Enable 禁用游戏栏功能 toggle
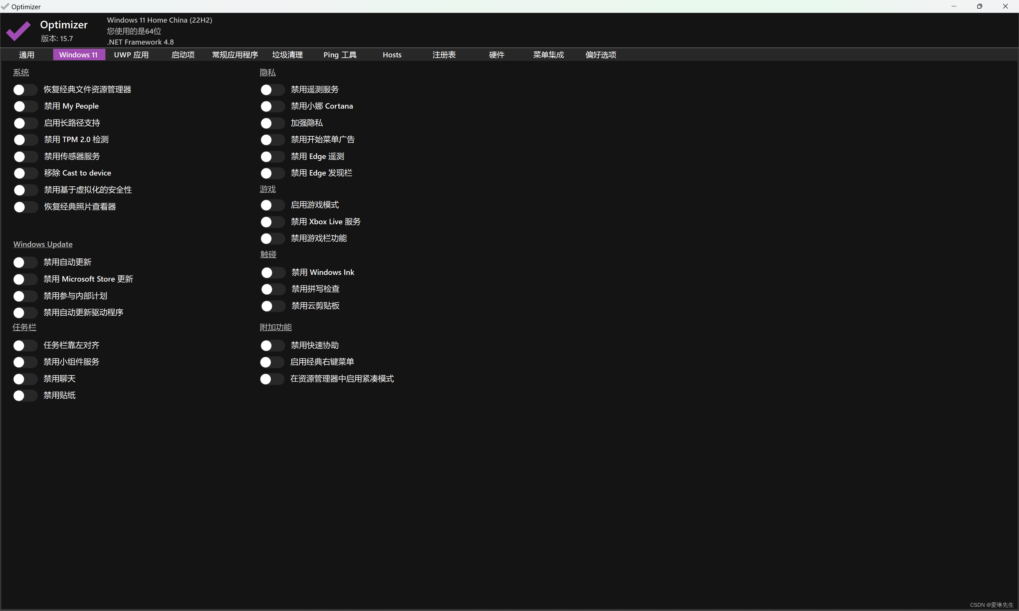This screenshot has height=611, width=1019. tap(273, 238)
